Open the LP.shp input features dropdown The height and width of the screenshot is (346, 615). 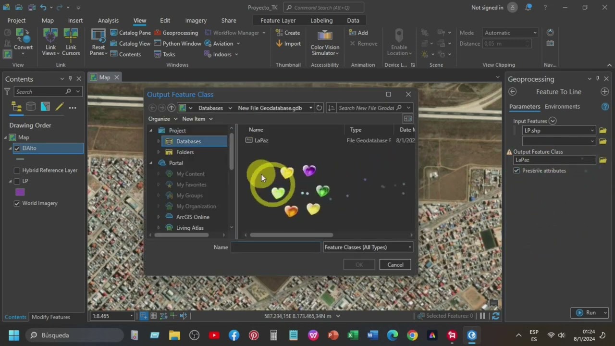(x=592, y=131)
